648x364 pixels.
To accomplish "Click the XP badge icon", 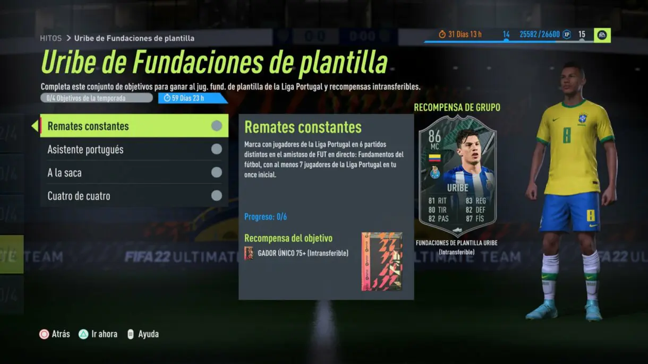I will (x=567, y=34).
